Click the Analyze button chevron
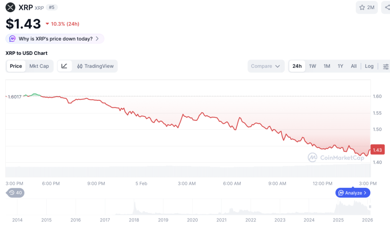This screenshot has height=229, width=390. [365, 193]
